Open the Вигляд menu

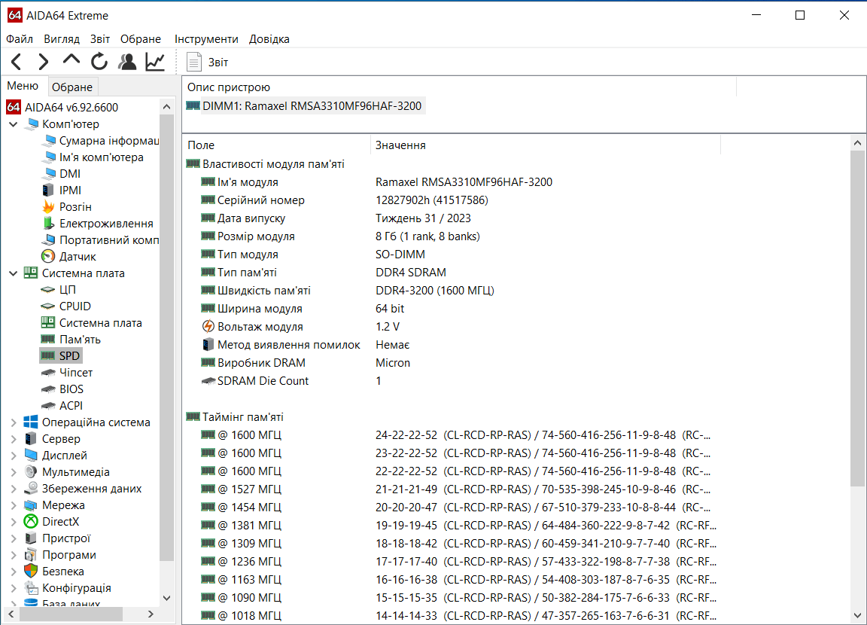coord(62,38)
